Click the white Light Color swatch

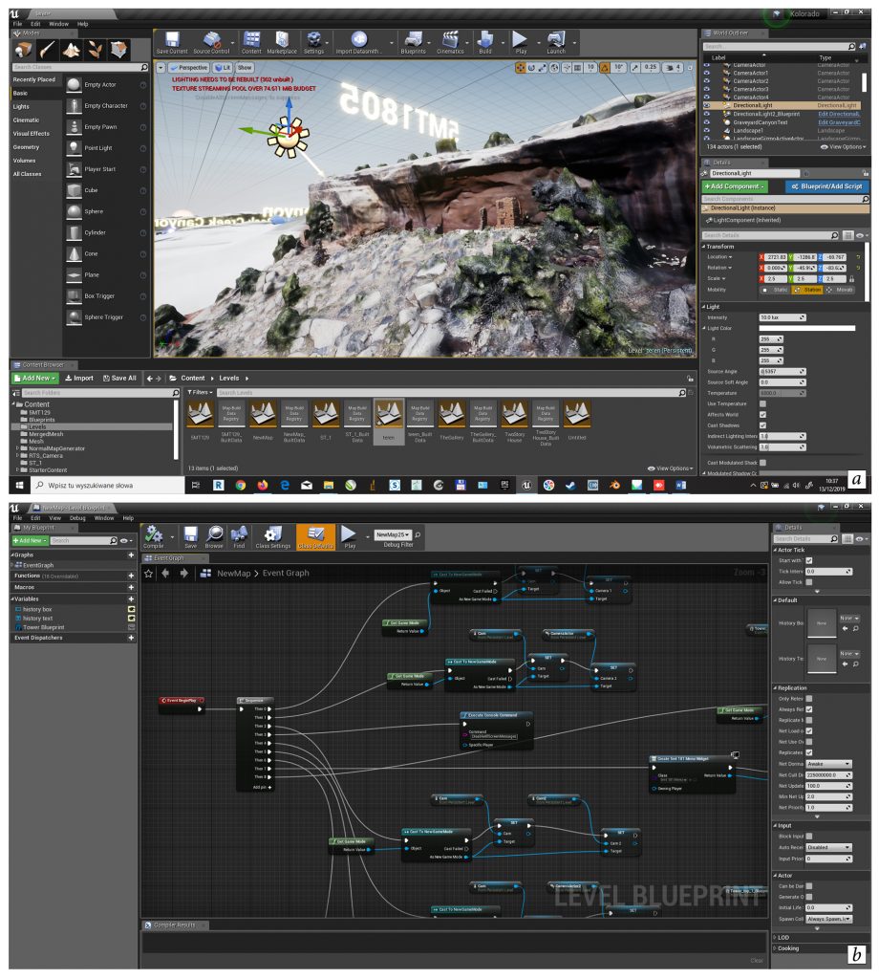[806, 328]
